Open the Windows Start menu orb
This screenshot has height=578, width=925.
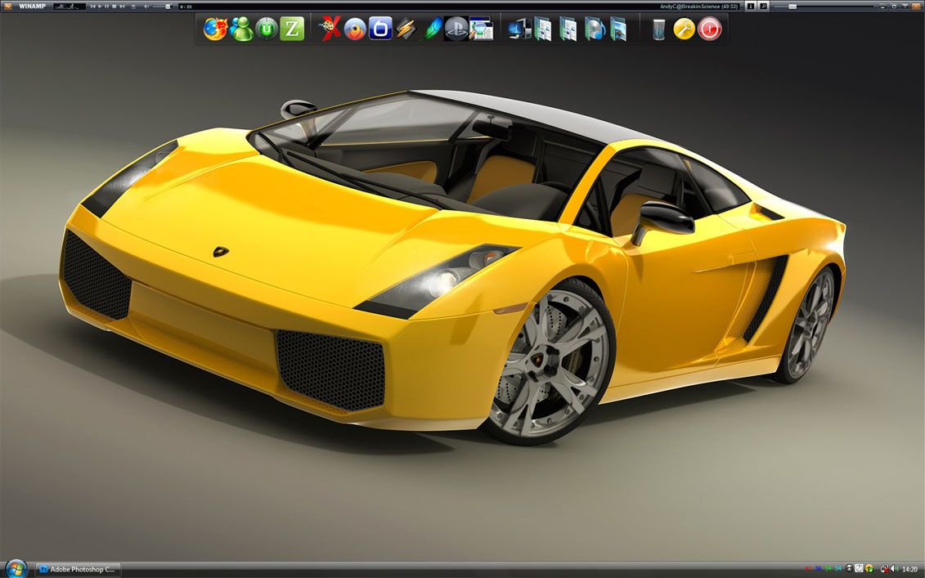16,569
